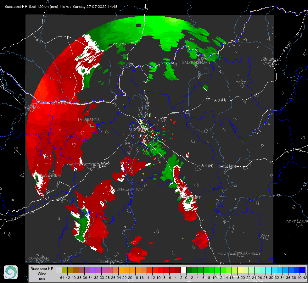The width and height of the screenshot is (308, 283).
Task: Click the SALGOTARJAN city label
Action: coord(196,63)
